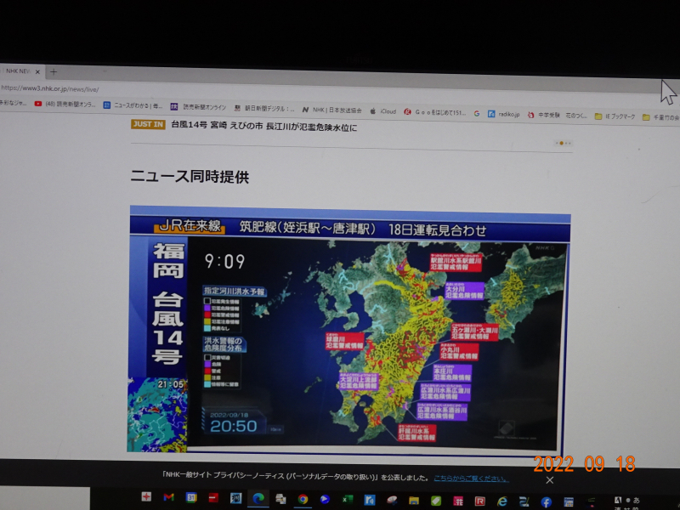Close the NHK NEWS browser tab
This screenshot has height=510, width=680.
[37, 71]
